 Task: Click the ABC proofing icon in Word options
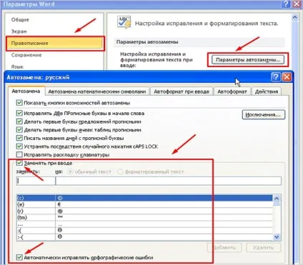tap(124, 22)
